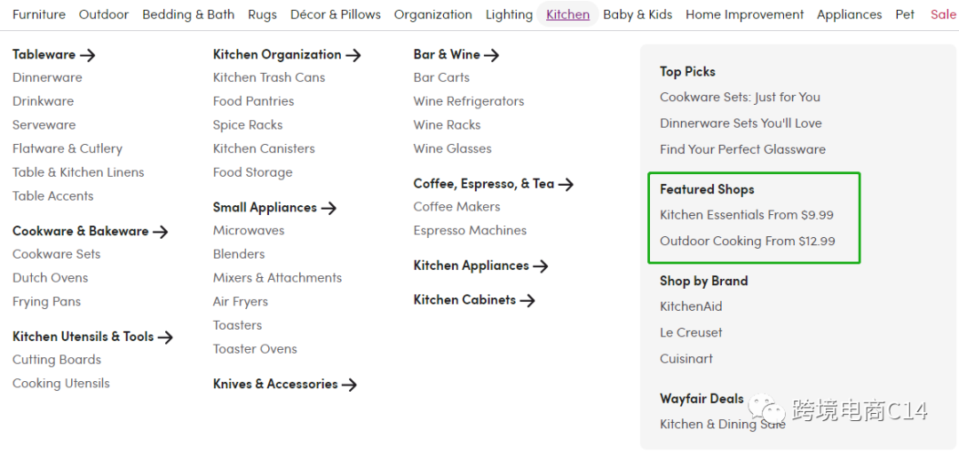This screenshot has height=453, width=959.
Task: Click the arrow beside Coffee, Espresso, & Tea
Action: [566, 185]
